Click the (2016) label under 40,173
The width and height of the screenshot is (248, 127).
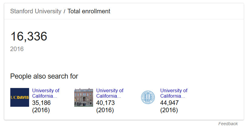click(x=105, y=110)
